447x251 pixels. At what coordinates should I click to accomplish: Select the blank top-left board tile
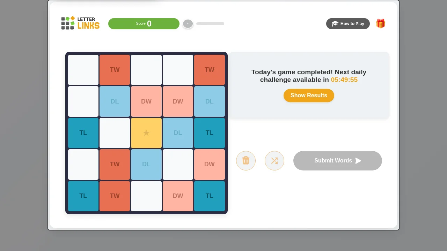pyautogui.click(x=83, y=70)
